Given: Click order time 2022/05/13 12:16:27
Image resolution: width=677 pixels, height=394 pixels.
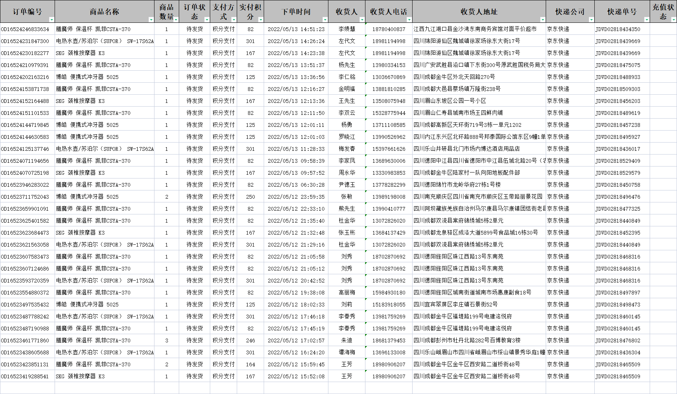Looking at the screenshot, I should 296,89.
